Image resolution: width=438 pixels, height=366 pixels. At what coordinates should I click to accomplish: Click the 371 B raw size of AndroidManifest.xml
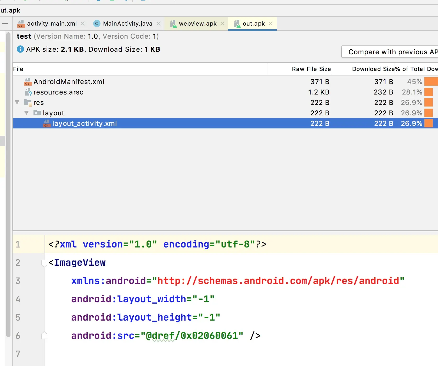click(320, 82)
